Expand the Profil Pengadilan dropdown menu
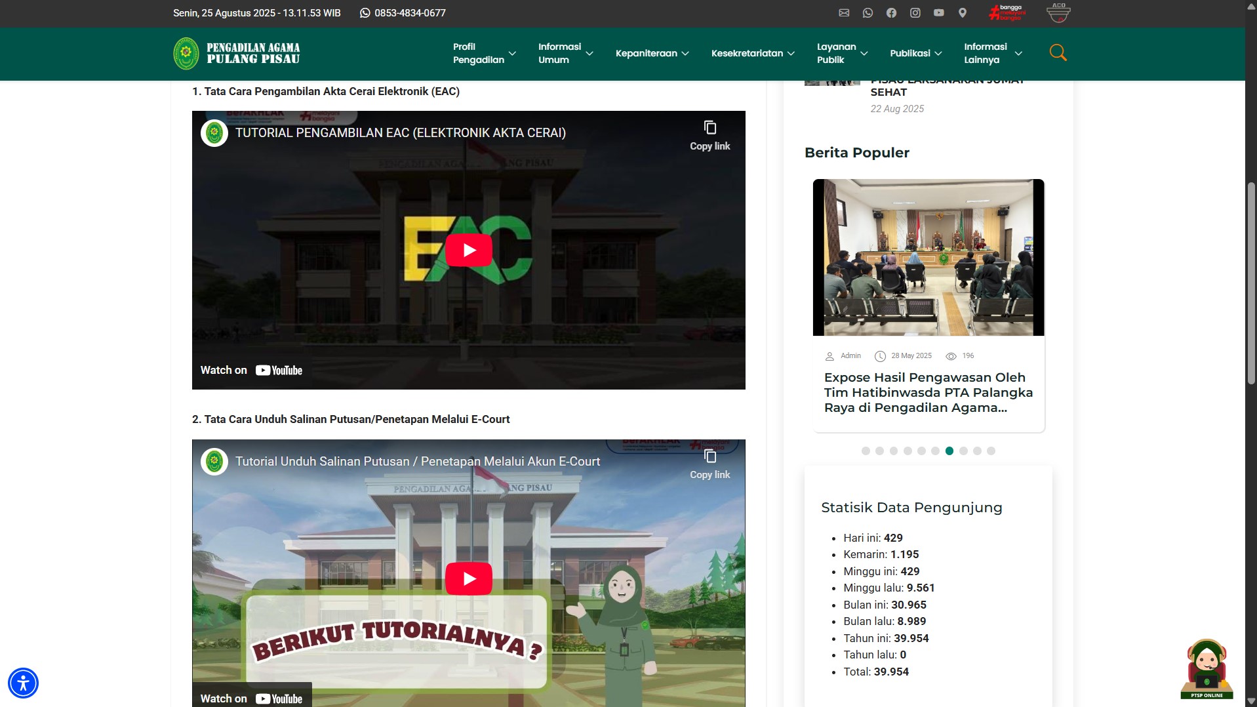The image size is (1257, 707). (x=484, y=53)
